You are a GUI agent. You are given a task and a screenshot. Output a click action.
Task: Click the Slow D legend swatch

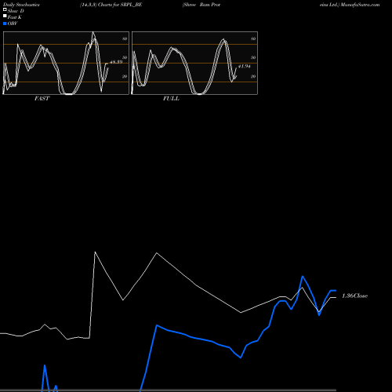pos(5,9)
